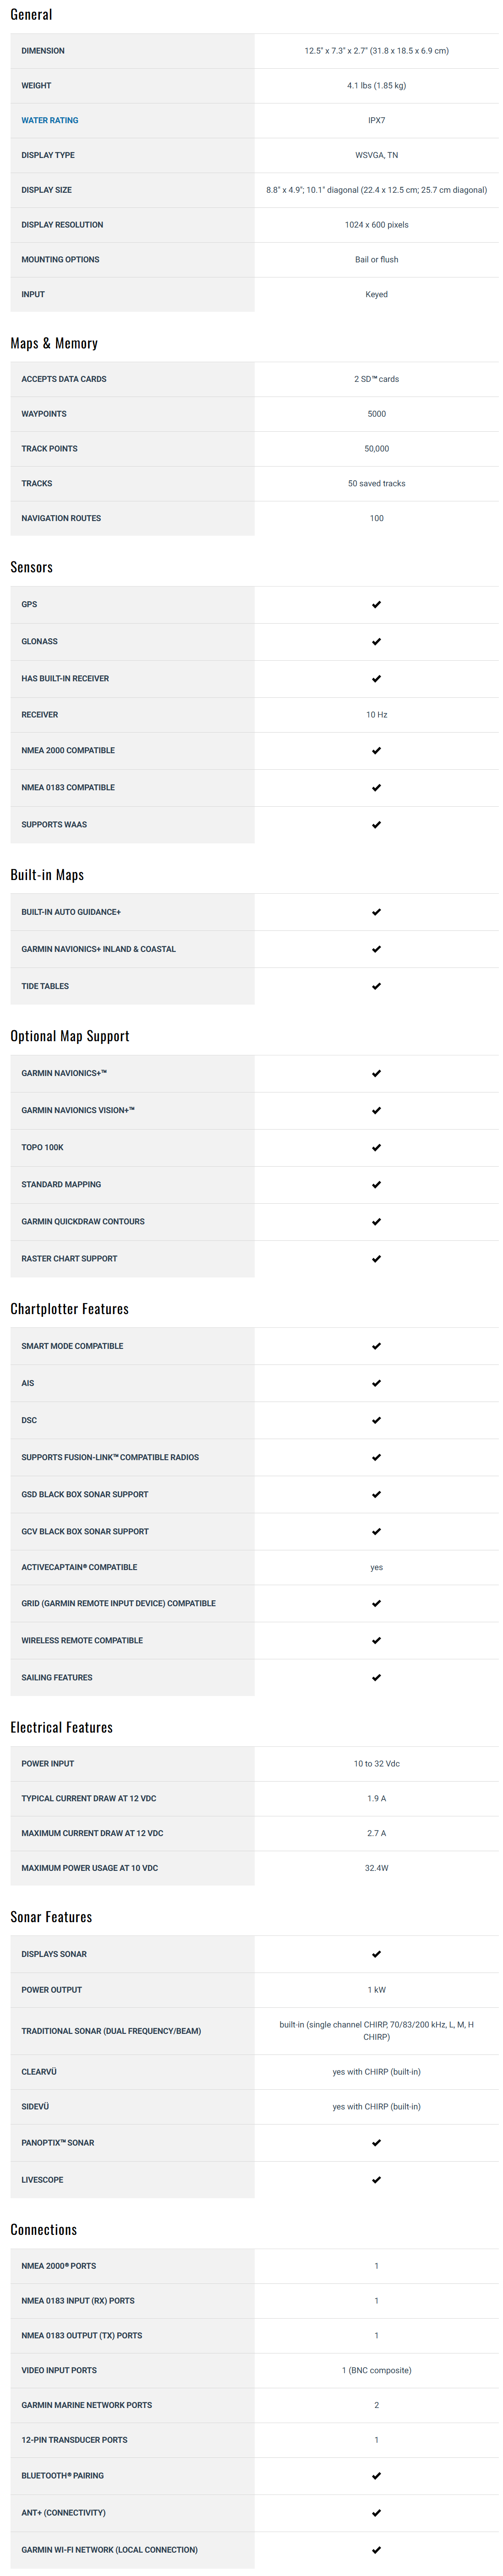Click the Displays Sonar checkmark

pos(376,1954)
